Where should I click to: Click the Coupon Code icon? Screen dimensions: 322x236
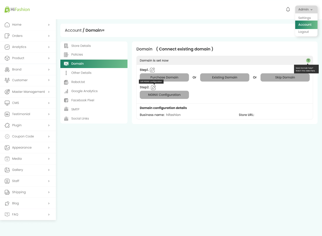[x=7, y=136]
